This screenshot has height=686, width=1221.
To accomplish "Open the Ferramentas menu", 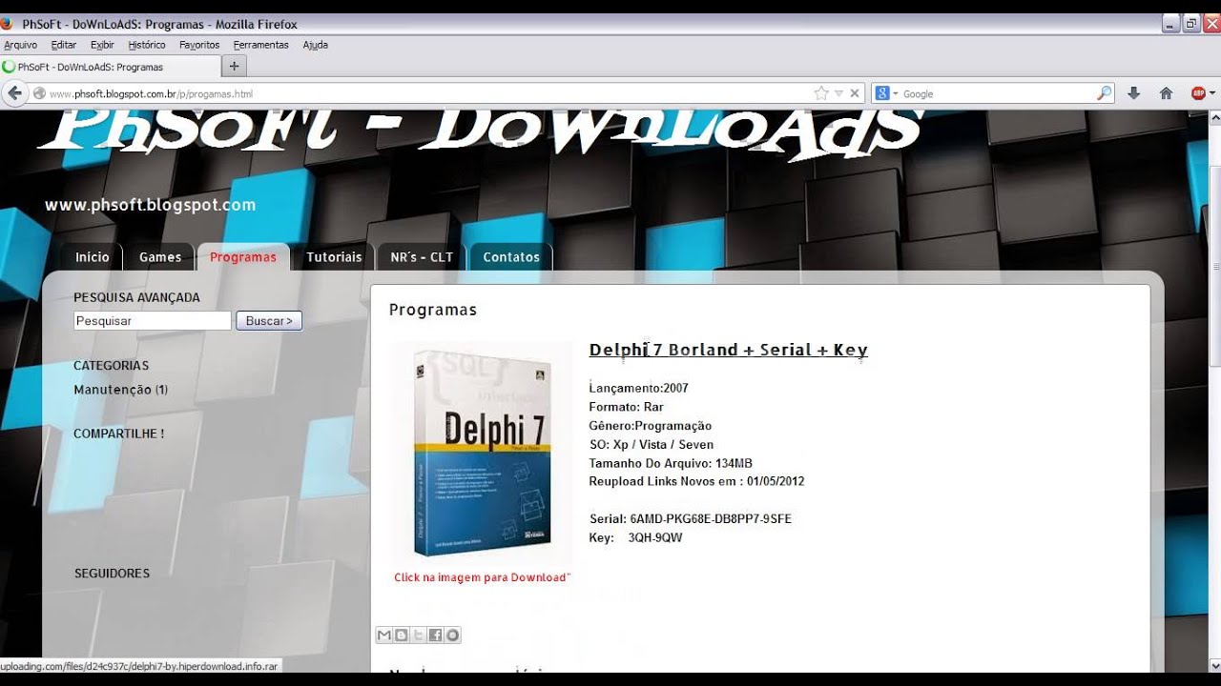I will tap(260, 45).
